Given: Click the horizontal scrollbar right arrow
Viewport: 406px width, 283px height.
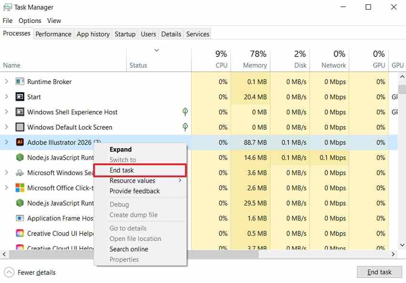Looking at the screenshot, I should [393, 254].
